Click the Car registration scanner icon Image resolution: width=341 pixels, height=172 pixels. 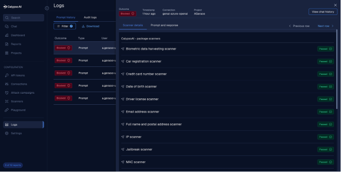(x=123, y=62)
